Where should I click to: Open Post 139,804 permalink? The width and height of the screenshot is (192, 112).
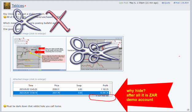point(181,3)
